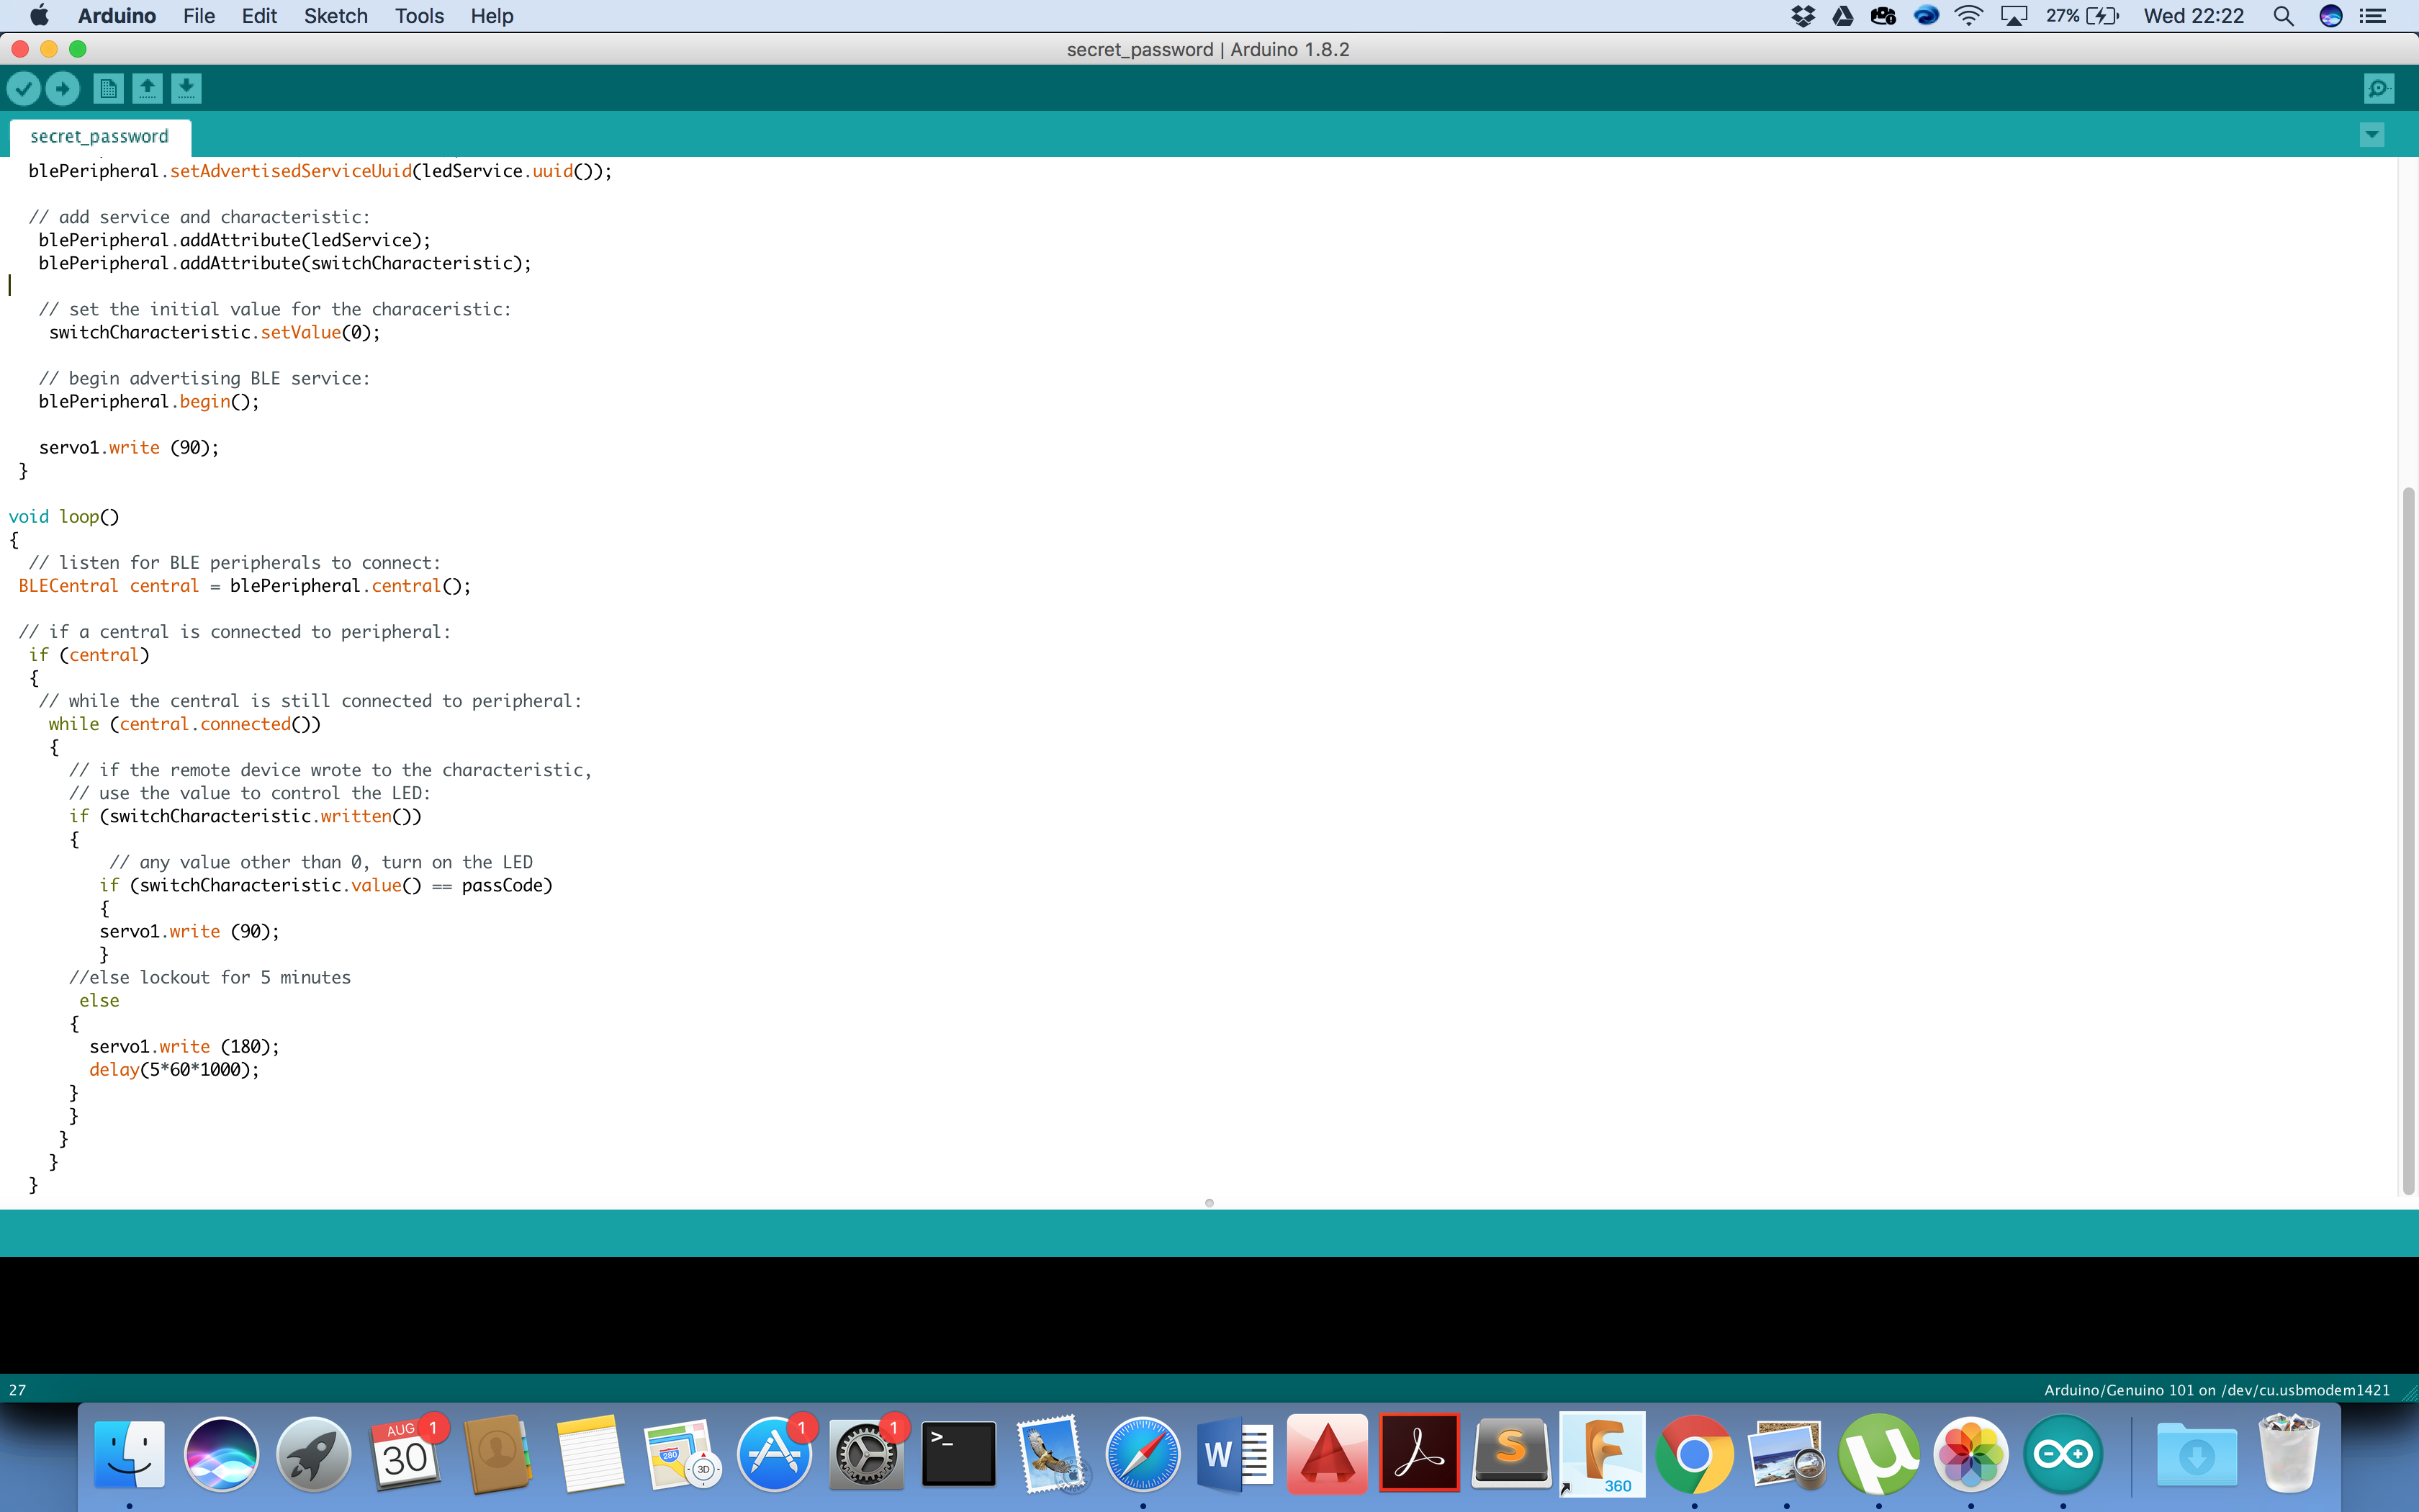Open Terminal in the Dock
The height and width of the screenshot is (1512, 2419).
click(958, 1454)
